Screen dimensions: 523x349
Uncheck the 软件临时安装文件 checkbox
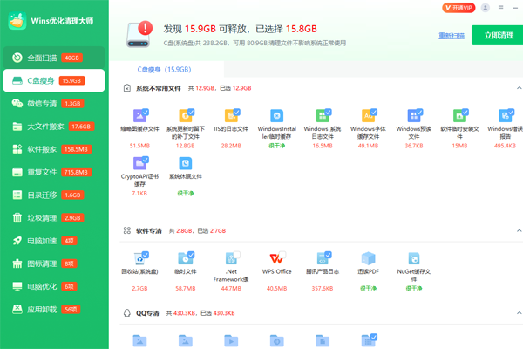tap(465, 112)
